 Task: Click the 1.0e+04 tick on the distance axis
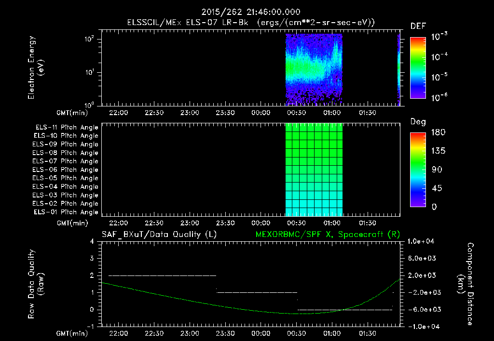(421, 241)
